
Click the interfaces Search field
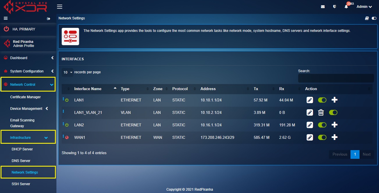click(336, 78)
